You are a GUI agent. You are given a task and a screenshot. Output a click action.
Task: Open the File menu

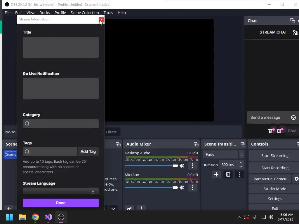point(8,13)
